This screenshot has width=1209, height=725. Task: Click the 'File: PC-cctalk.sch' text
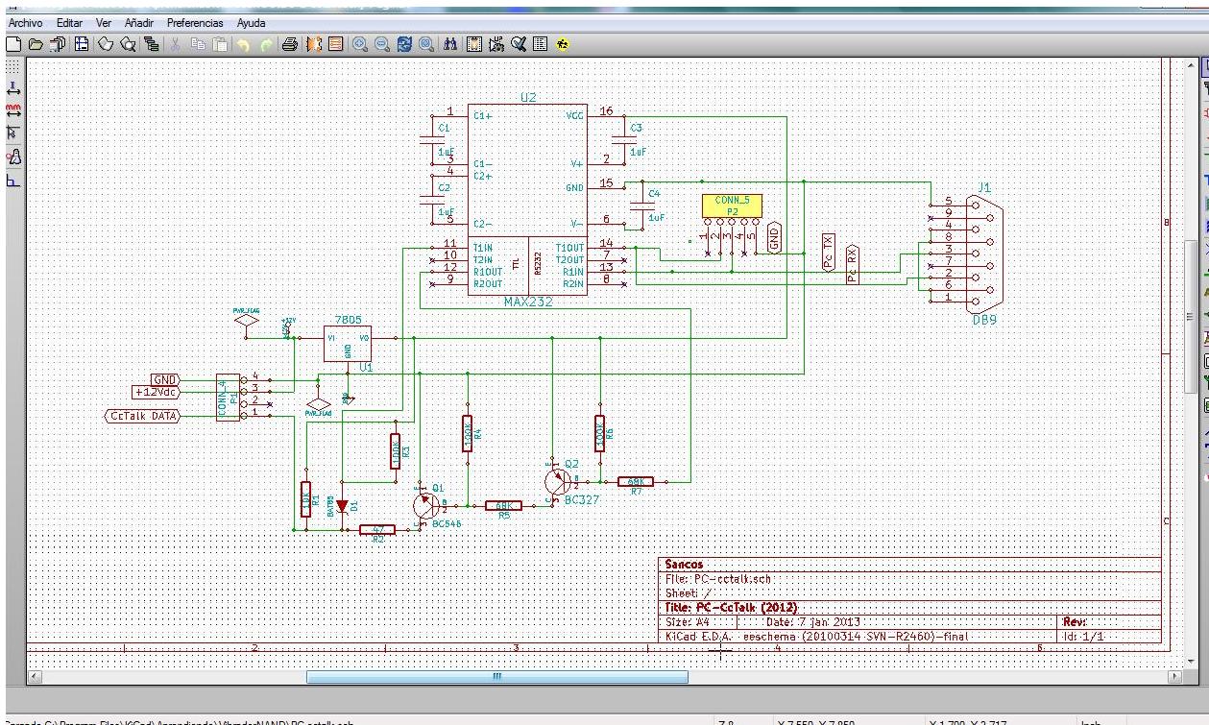pyautogui.click(x=717, y=579)
